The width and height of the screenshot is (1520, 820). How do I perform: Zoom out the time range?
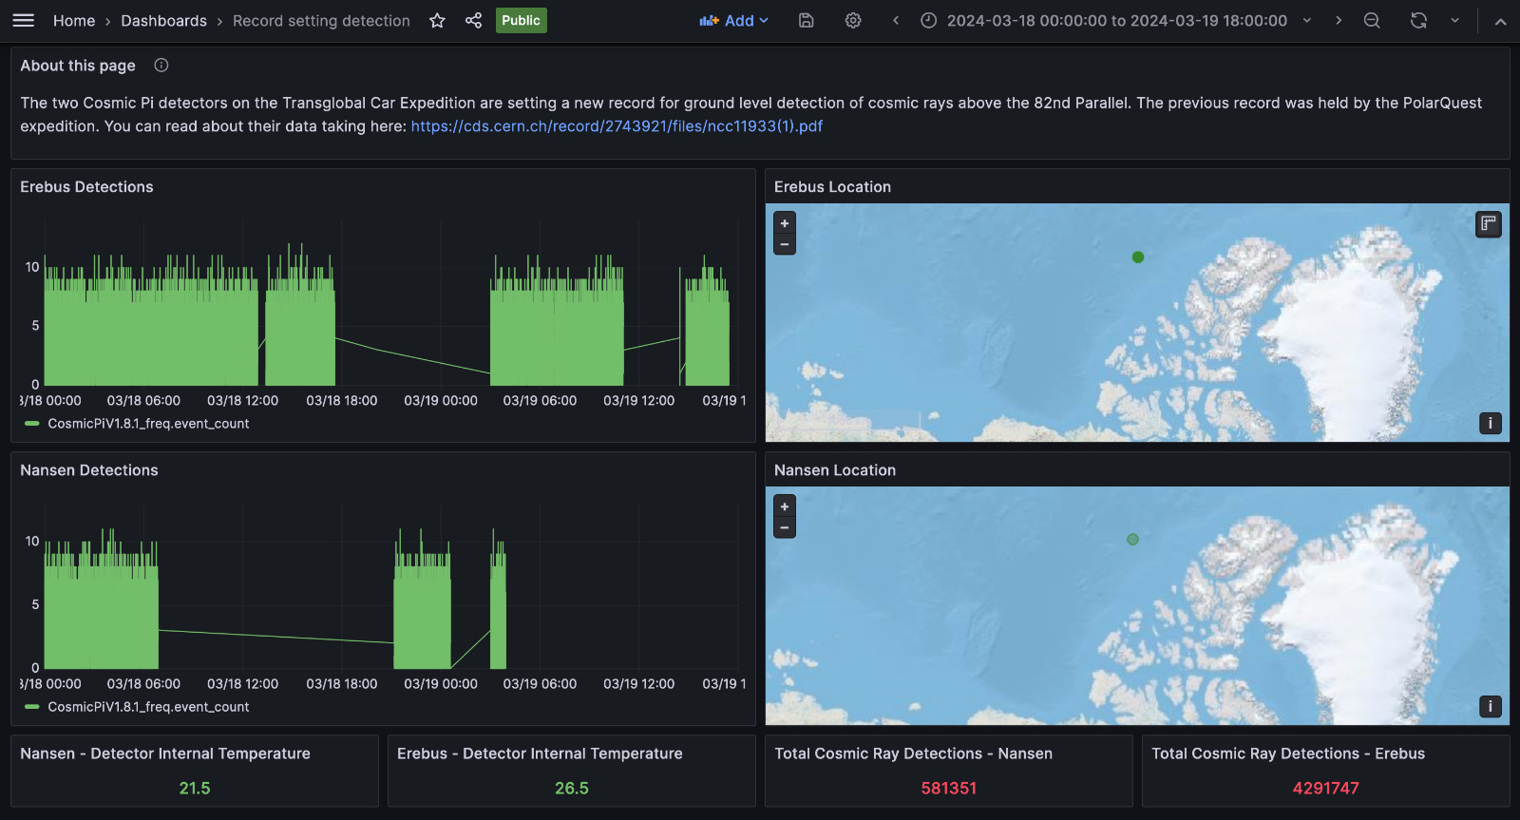pos(1372,20)
